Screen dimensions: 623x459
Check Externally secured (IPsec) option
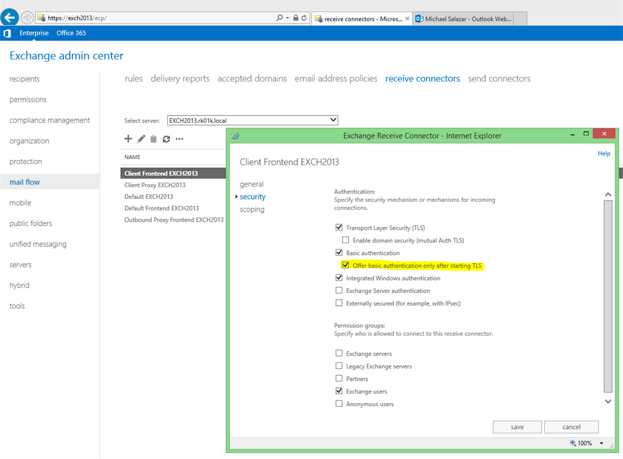click(x=339, y=303)
